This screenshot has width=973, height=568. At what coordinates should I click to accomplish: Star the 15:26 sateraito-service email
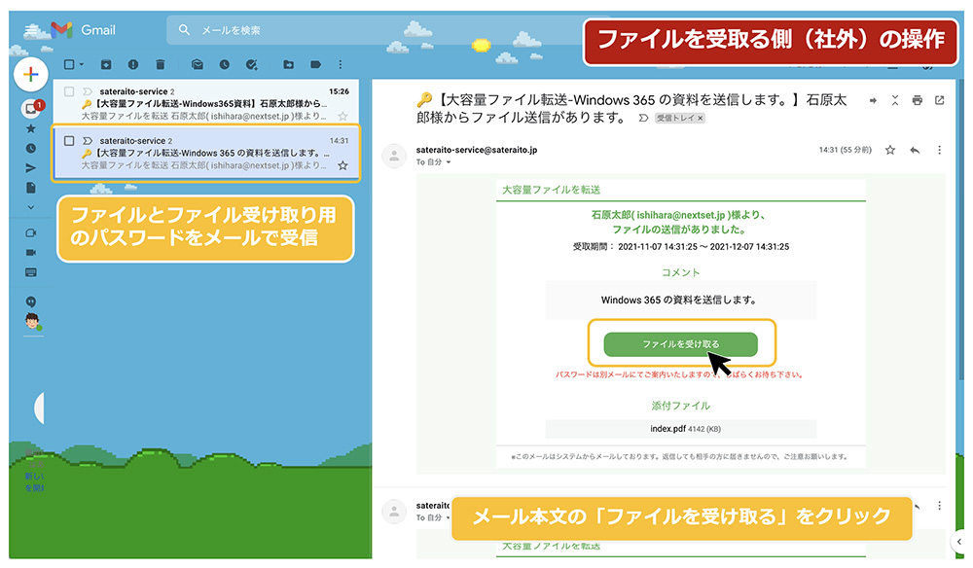pyautogui.click(x=342, y=116)
